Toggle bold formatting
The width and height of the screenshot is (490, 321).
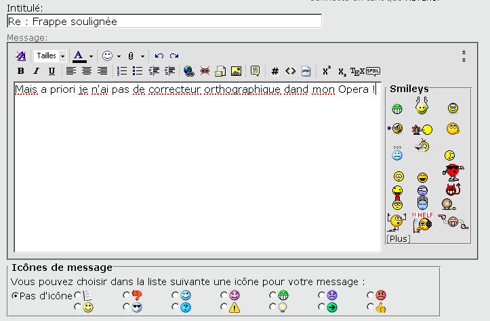[x=21, y=71]
